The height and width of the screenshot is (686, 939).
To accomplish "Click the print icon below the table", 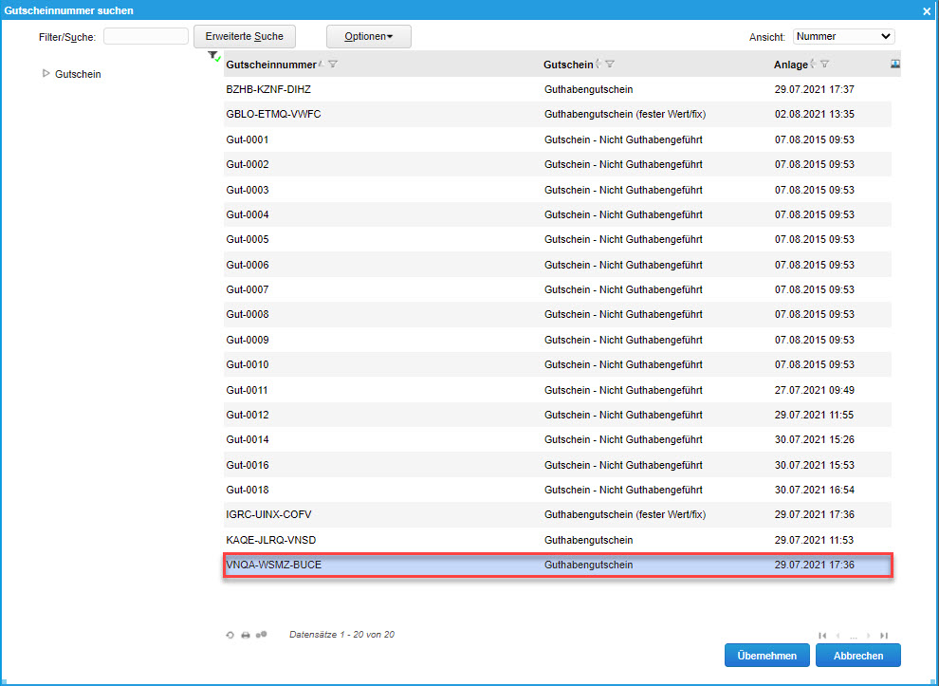I will (246, 635).
